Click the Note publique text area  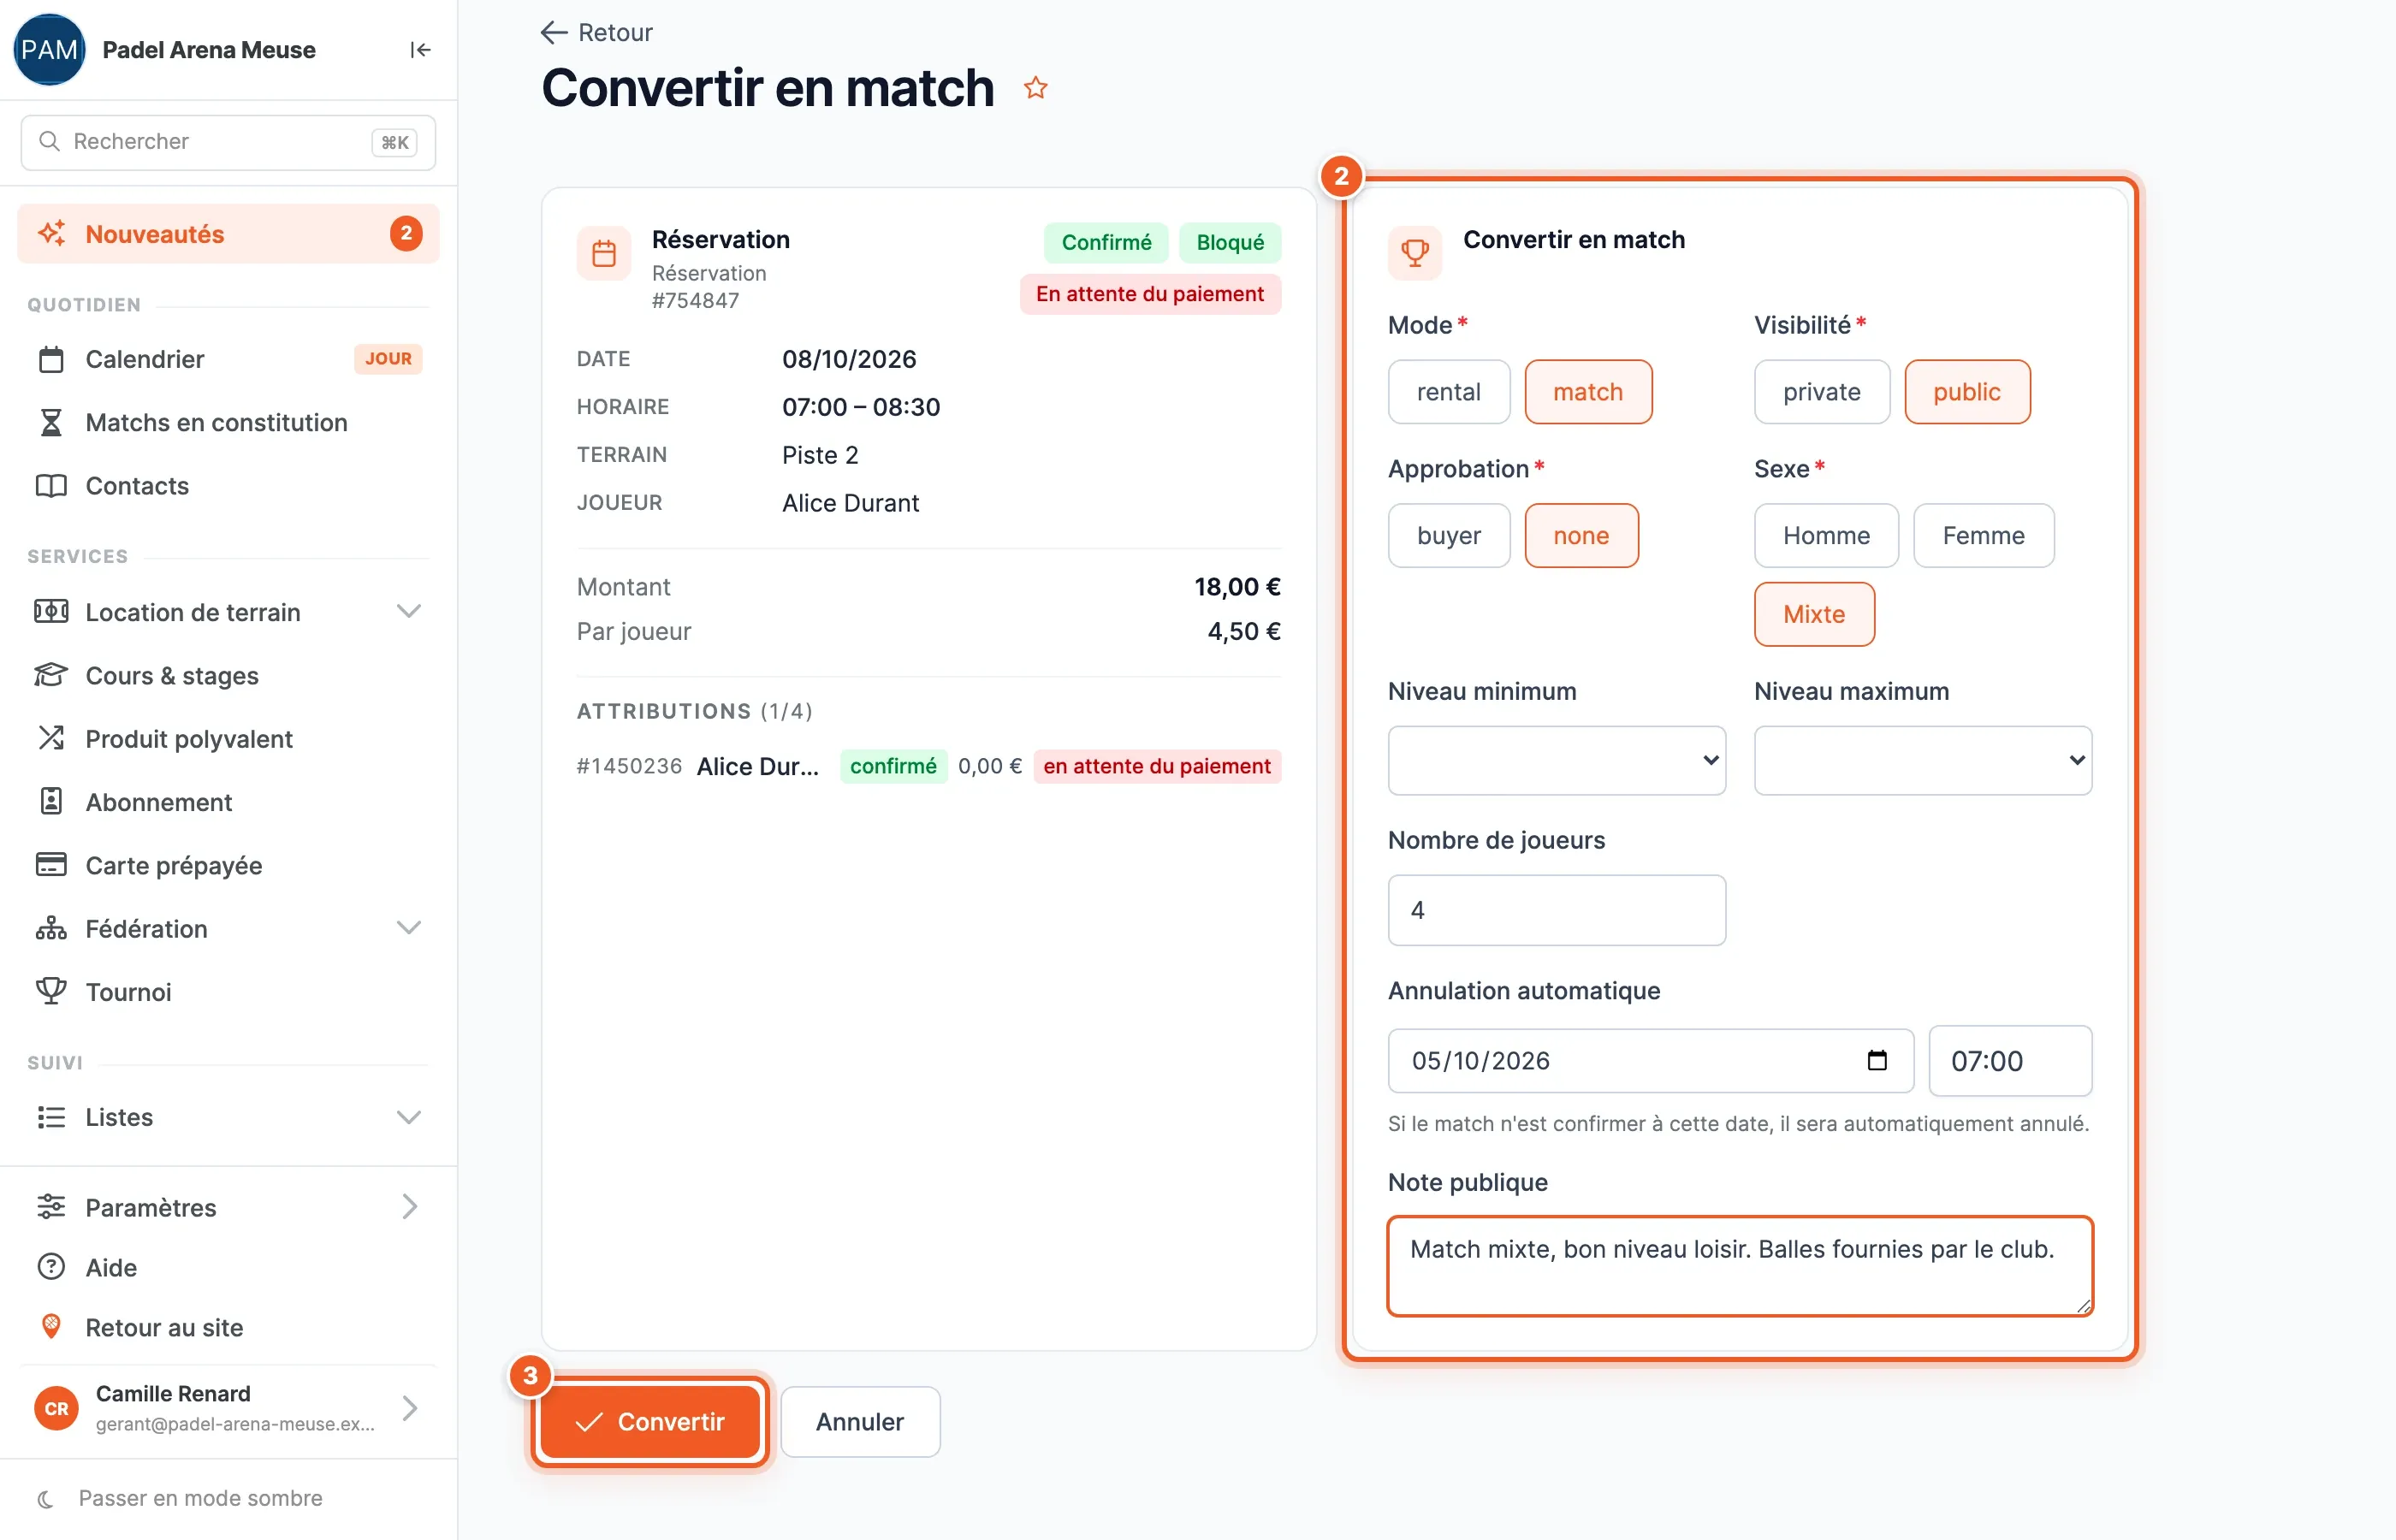(1739, 1265)
